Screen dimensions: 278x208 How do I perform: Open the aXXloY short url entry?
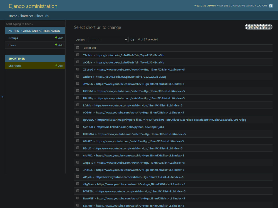[x=124, y=62]
